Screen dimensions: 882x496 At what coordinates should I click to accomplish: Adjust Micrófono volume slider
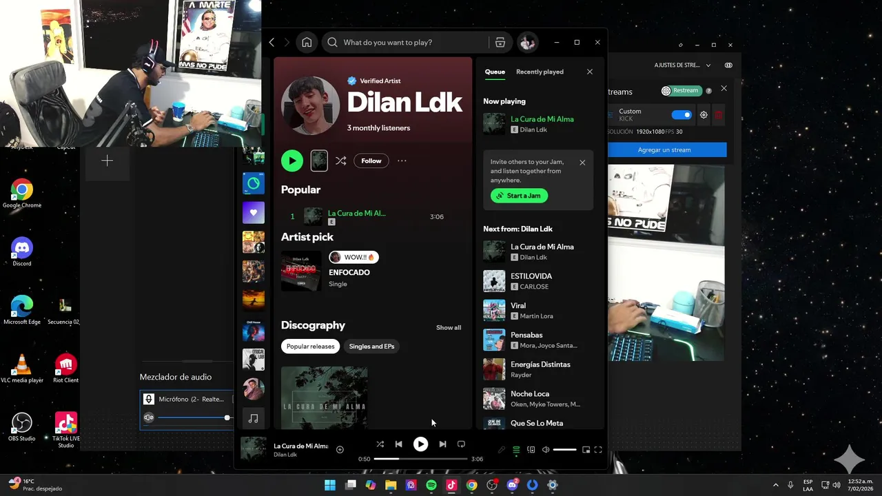point(194,417)
